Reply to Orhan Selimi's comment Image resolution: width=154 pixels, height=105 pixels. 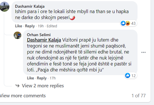(42, 78)
